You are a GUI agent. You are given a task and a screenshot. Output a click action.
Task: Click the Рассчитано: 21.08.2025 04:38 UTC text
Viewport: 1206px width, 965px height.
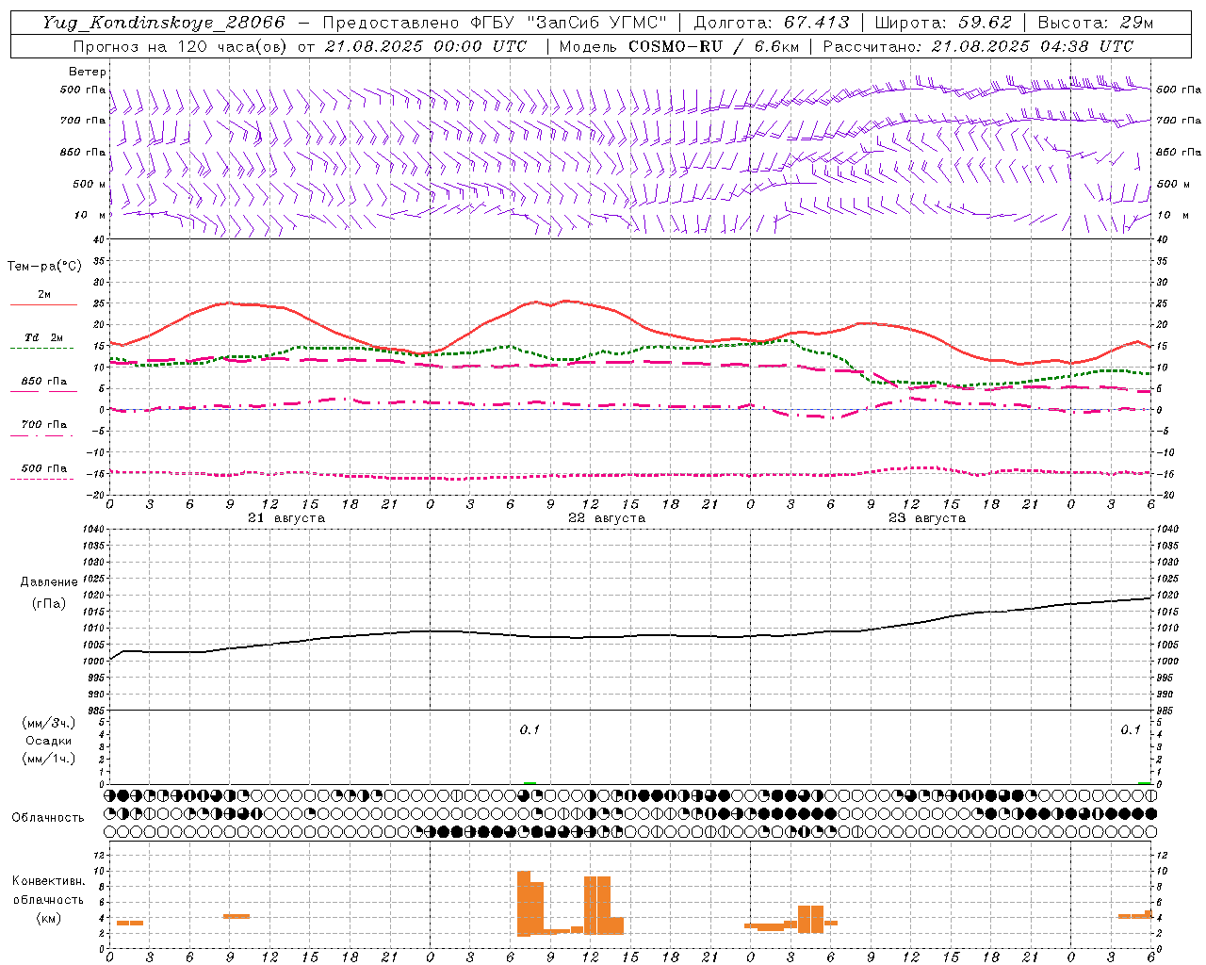point(978,46)
